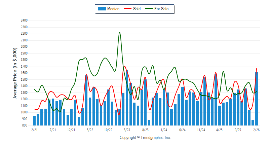Click the 5/22 date label on x-axis
The image size is (269, 146).
coord(90,130)
